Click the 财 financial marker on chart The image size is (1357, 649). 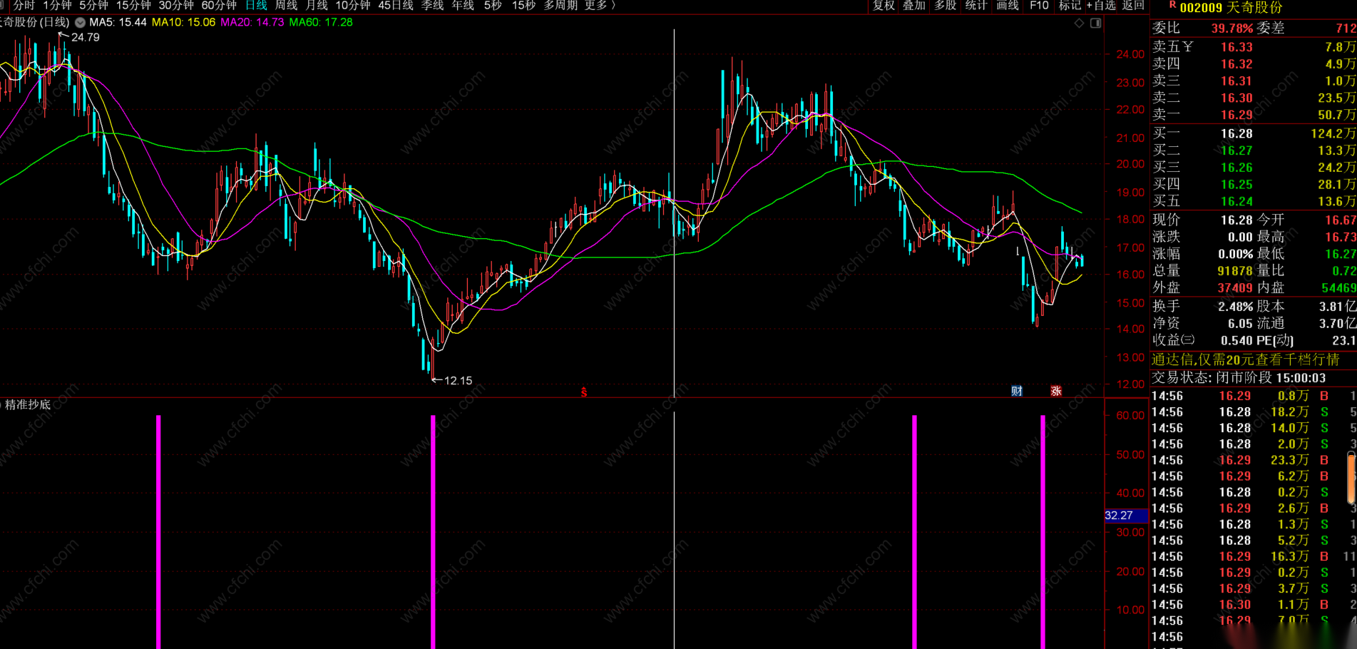(1017, 391)
